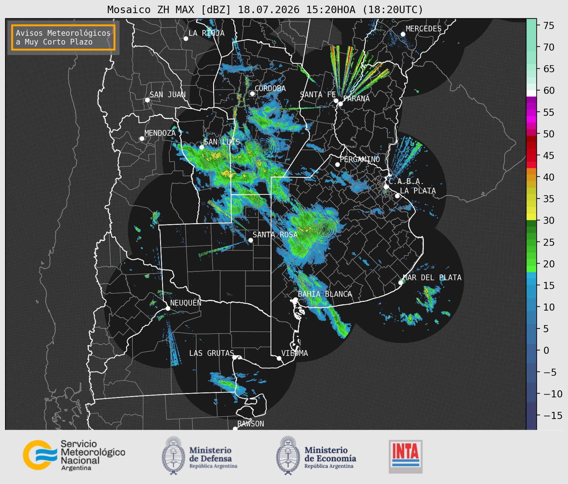The image size is (568, 484).
Task: Click the MERCEDES city marker dot
Action: pyautogui.click(x=403, y=34)
